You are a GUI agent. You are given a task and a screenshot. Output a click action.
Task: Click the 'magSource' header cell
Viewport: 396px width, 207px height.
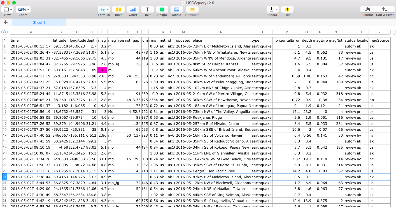pos(379,40)
